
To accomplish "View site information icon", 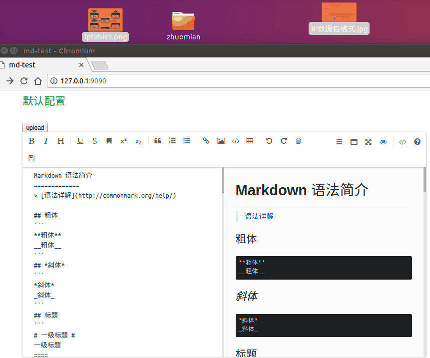I will click(x=54, y=81).
